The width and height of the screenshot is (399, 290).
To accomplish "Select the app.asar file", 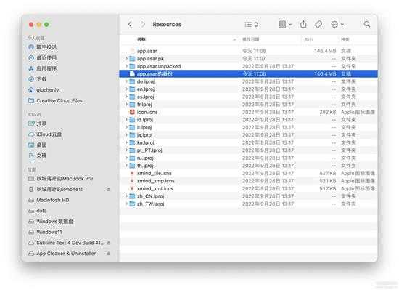I will tap(248, 51).
